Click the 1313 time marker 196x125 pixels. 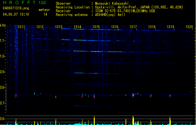pyautogui.click(x=59, y=27)
